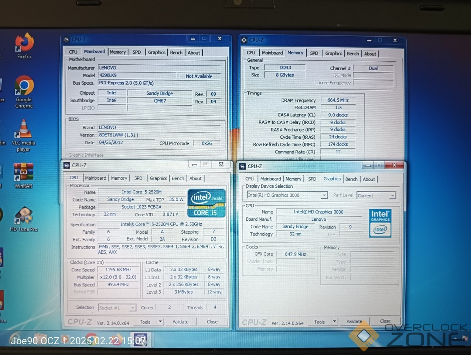
Task: Click the CPU-Z icon in the Memory window title bar
Action: [244, 40]
